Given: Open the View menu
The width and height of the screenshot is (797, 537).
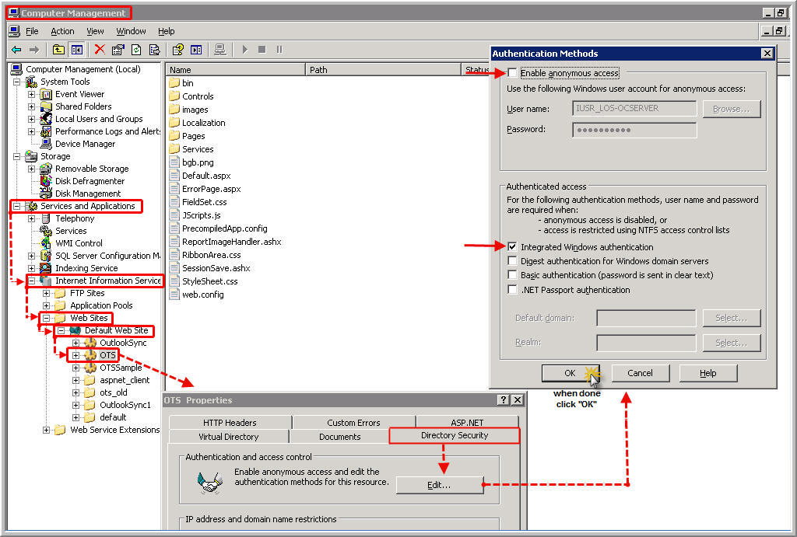Looking at the screenshot, I should tap(95, 31).
